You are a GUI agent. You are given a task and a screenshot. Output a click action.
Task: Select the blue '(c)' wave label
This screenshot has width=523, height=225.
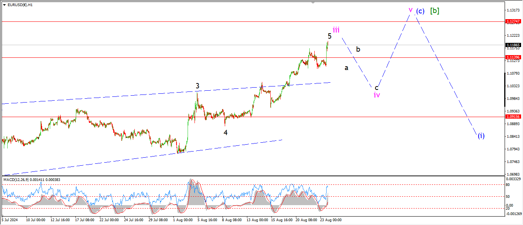pyautogui.click(x=420, y=11)
